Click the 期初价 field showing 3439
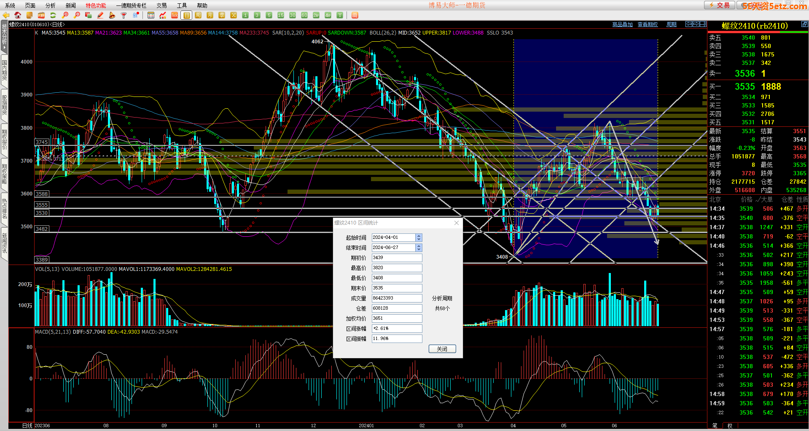 397,258
